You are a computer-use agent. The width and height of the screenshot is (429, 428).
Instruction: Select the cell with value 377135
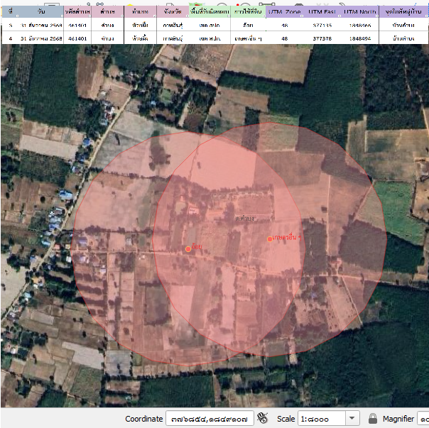pyautogui.click(x=321, y=26)
